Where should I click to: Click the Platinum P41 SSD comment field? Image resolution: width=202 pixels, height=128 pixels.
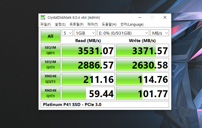pos(105,104)
